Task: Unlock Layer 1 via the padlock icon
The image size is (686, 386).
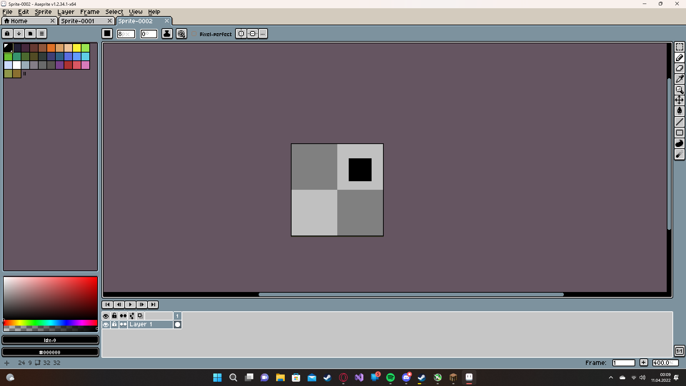Action: pos(114,324)
